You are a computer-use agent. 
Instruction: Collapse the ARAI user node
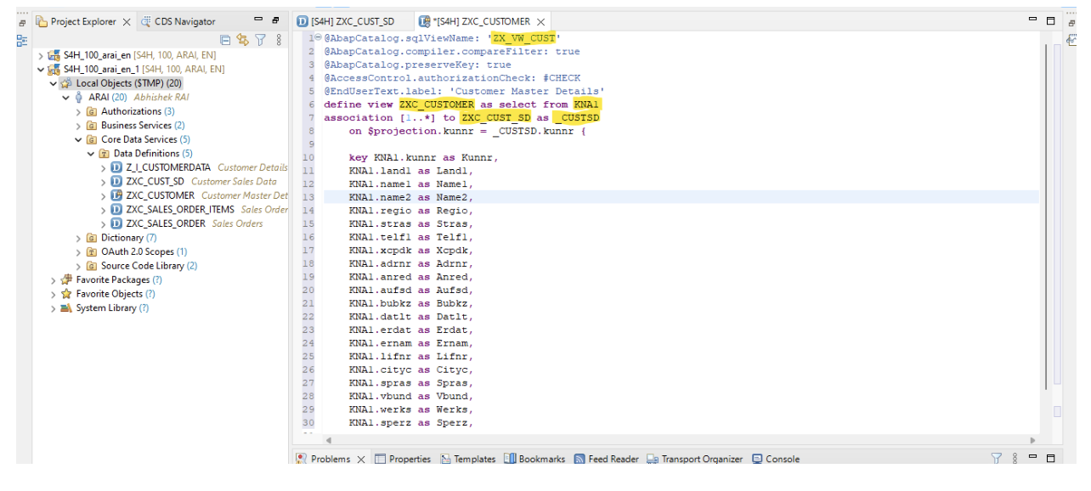(65, 97)
